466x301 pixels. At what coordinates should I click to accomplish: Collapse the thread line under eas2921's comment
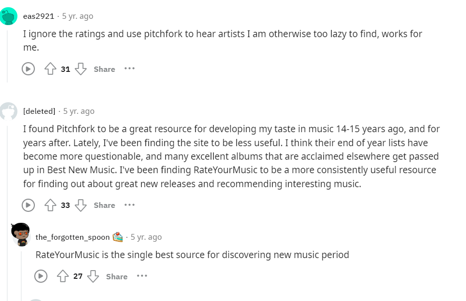pos(7,53)
